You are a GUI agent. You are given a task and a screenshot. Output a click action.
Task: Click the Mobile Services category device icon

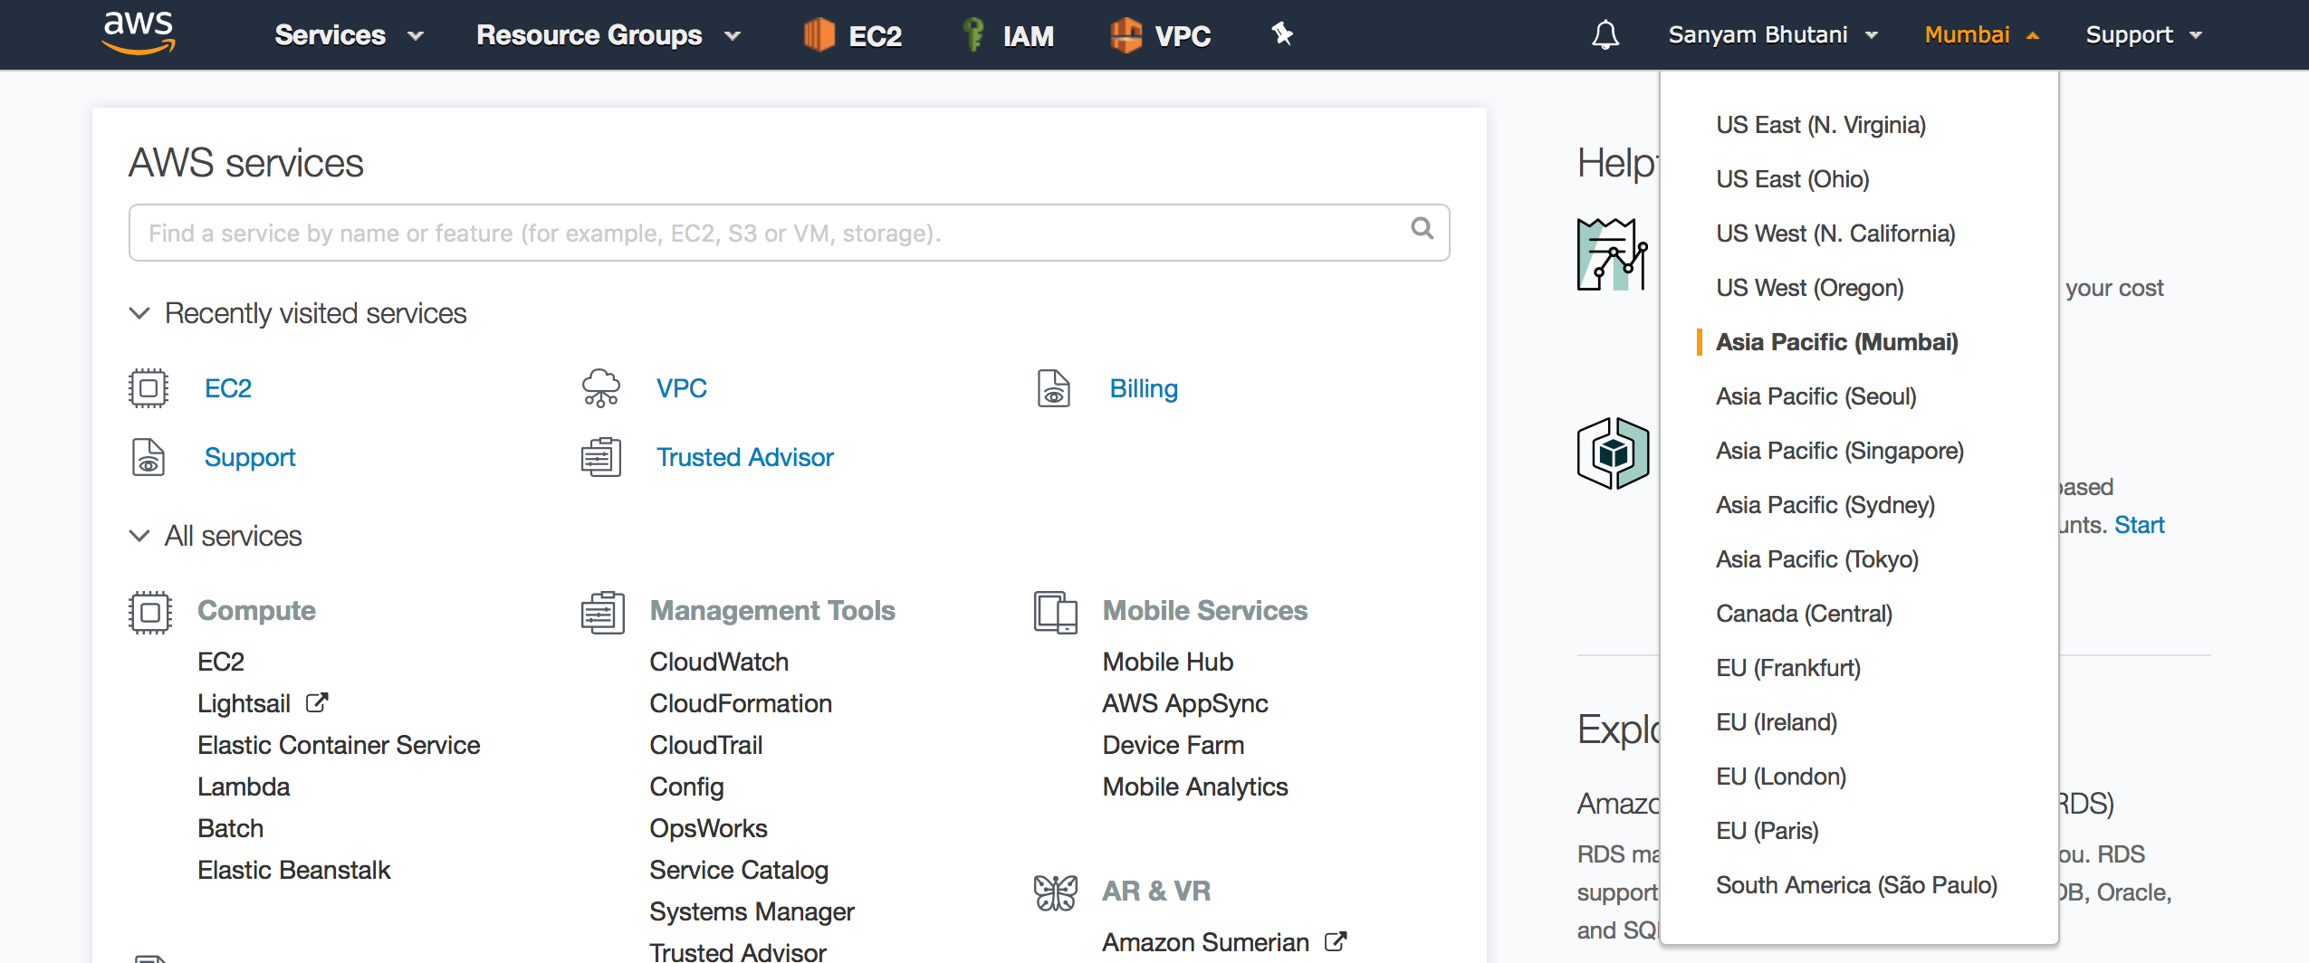[1056, 613]
